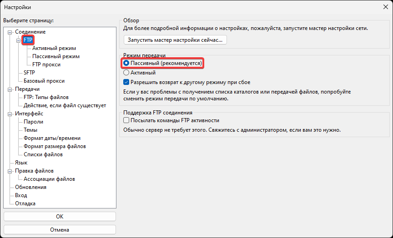The image size is (393, 238).
Task: Open the Активный режим settings page
Action: (54, 48)
